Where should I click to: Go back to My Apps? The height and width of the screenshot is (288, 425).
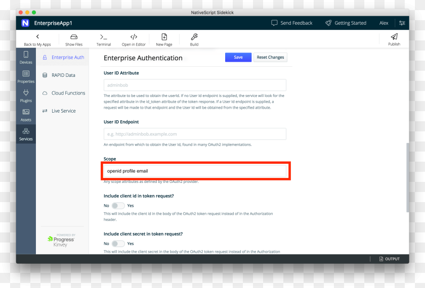37,40
